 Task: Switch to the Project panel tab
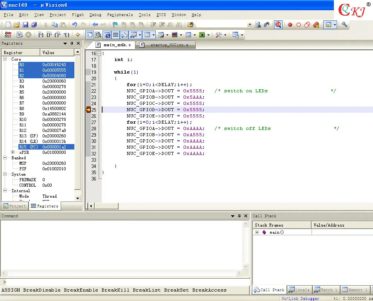point(14,206)
